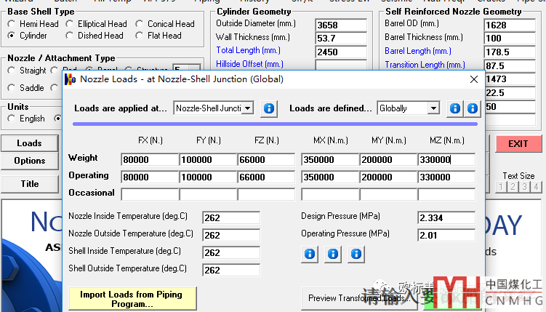546x312 pixels.
Task: Close the Nozzle Loads dialog
Action: pos(473,79)
